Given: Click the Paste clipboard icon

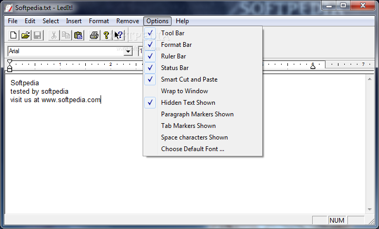Looking at the screenshot, I should pos(78,35).
